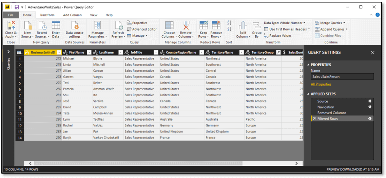The height and width of the screenshot is (178, 386).
Task: Open the Advanced Editor
Action: point(142,29)
